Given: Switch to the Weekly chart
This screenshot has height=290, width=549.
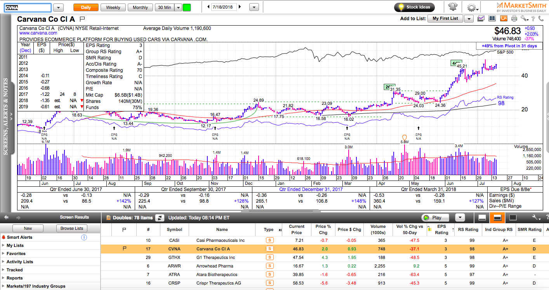Looking at the screenshot, I should point(113,7).
